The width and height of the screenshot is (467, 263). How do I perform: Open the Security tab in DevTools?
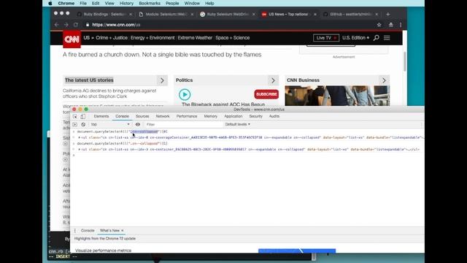tap(255, 116)
